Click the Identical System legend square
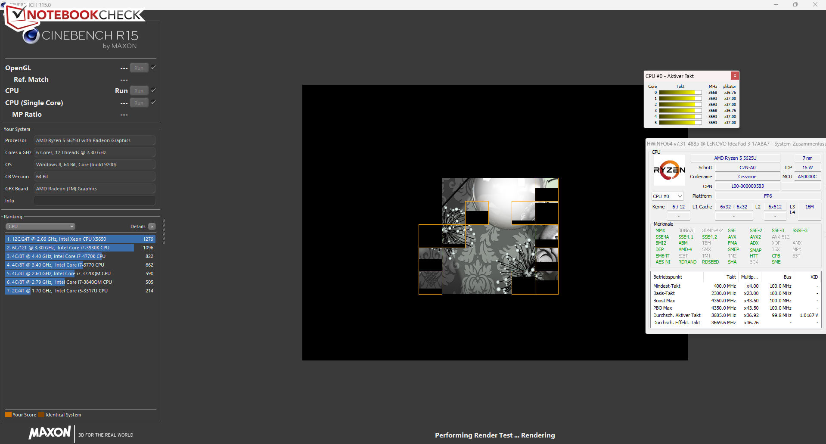 tap(41, 415)
